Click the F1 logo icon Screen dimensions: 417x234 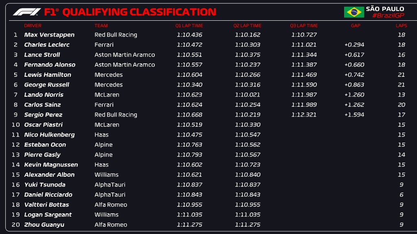(x=27, y=12)
